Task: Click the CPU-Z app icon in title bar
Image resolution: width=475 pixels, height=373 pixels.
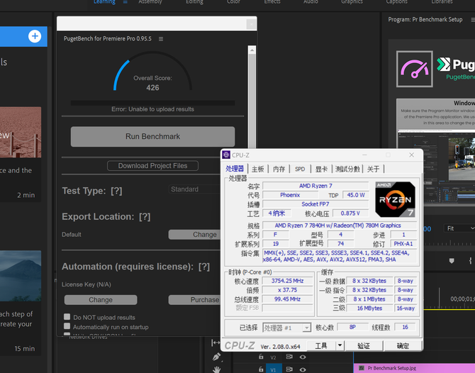Action: click(226, 155)
